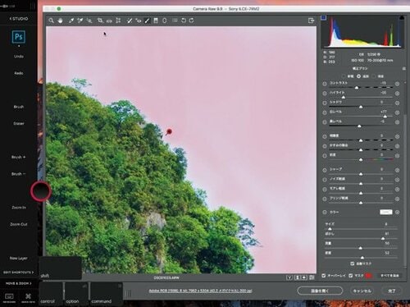Toggle highlight clipping warning on histogram

(x=402, y=18)
